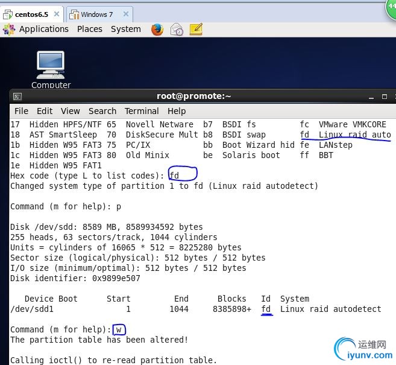The width and height of the screenshot is (396, 365).
Task: Switch to the Windows 7 tab
Action: coord(100,14)
